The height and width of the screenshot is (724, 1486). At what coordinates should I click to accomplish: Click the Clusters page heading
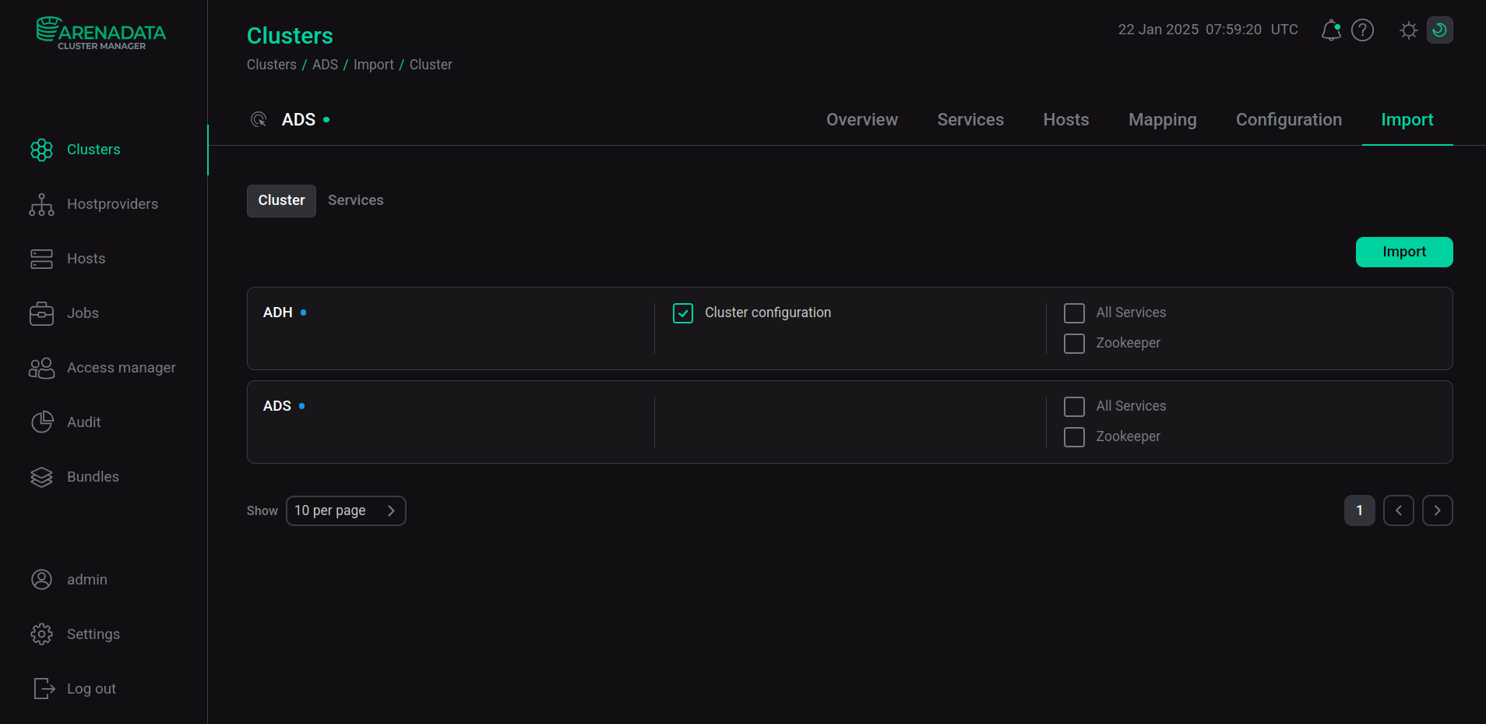tap(290, 36)
